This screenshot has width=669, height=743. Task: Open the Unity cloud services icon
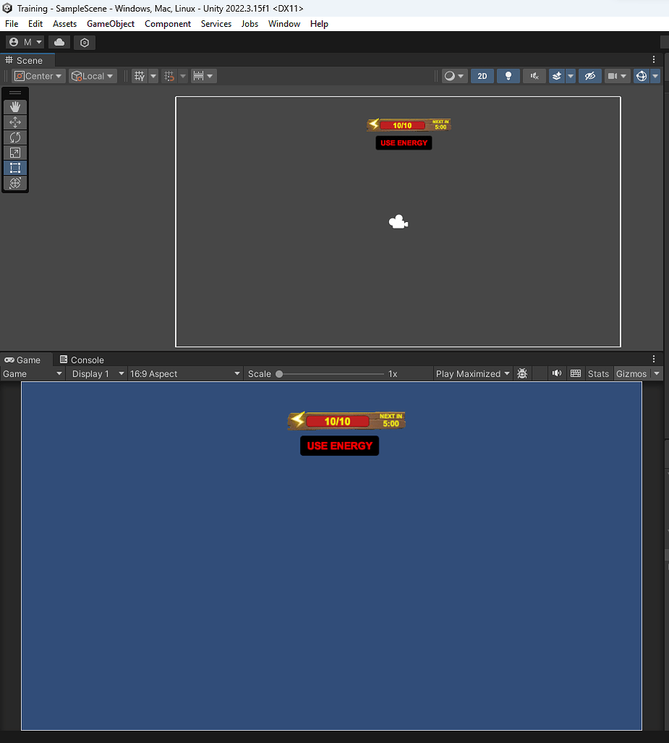(58, 42)
